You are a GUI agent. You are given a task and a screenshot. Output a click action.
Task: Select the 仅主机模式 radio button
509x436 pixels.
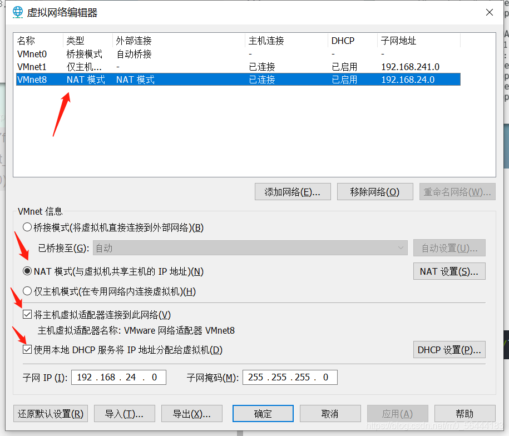click(x=27, y=291)
